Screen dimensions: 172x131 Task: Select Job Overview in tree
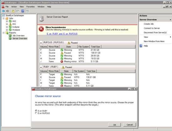click(18, 36)
